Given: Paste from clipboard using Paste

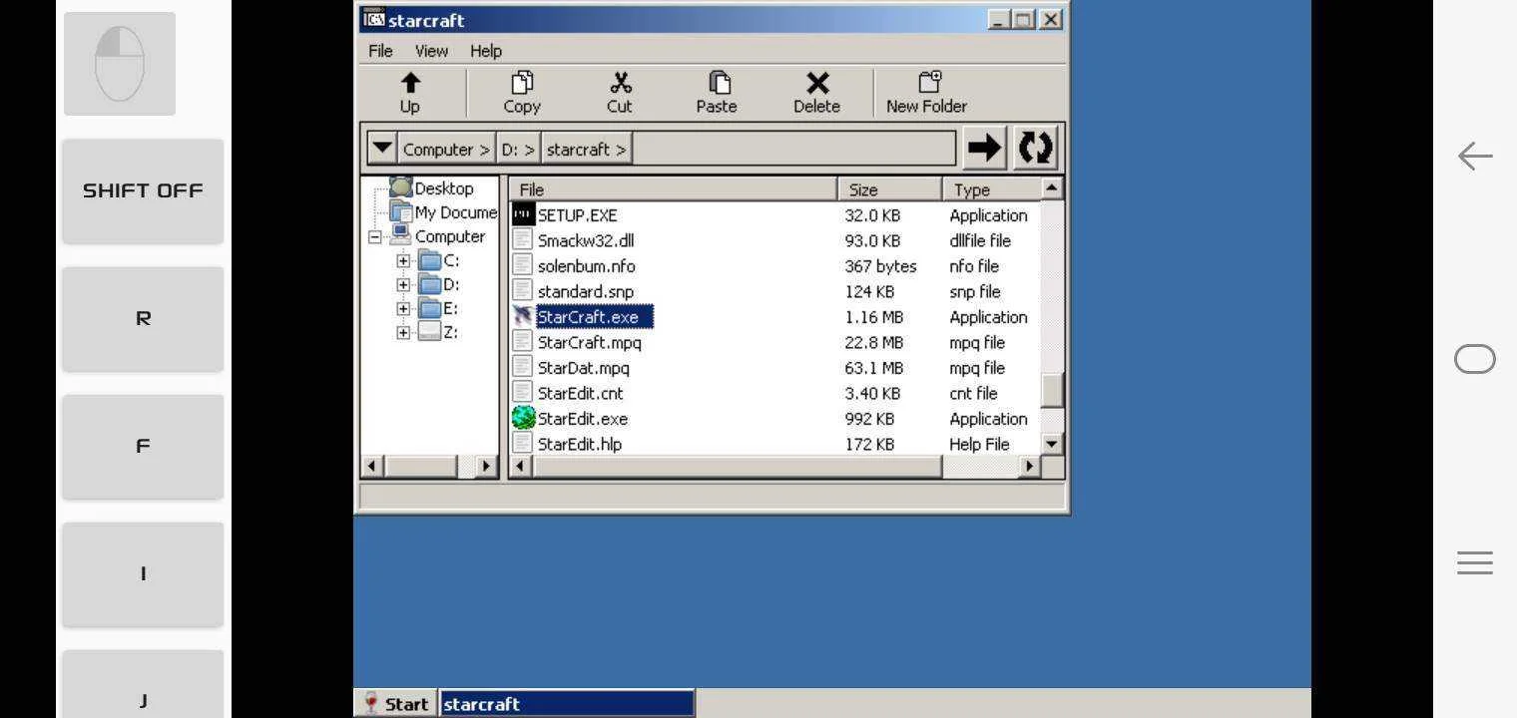Looking at the screenshot, I should 717,93.
